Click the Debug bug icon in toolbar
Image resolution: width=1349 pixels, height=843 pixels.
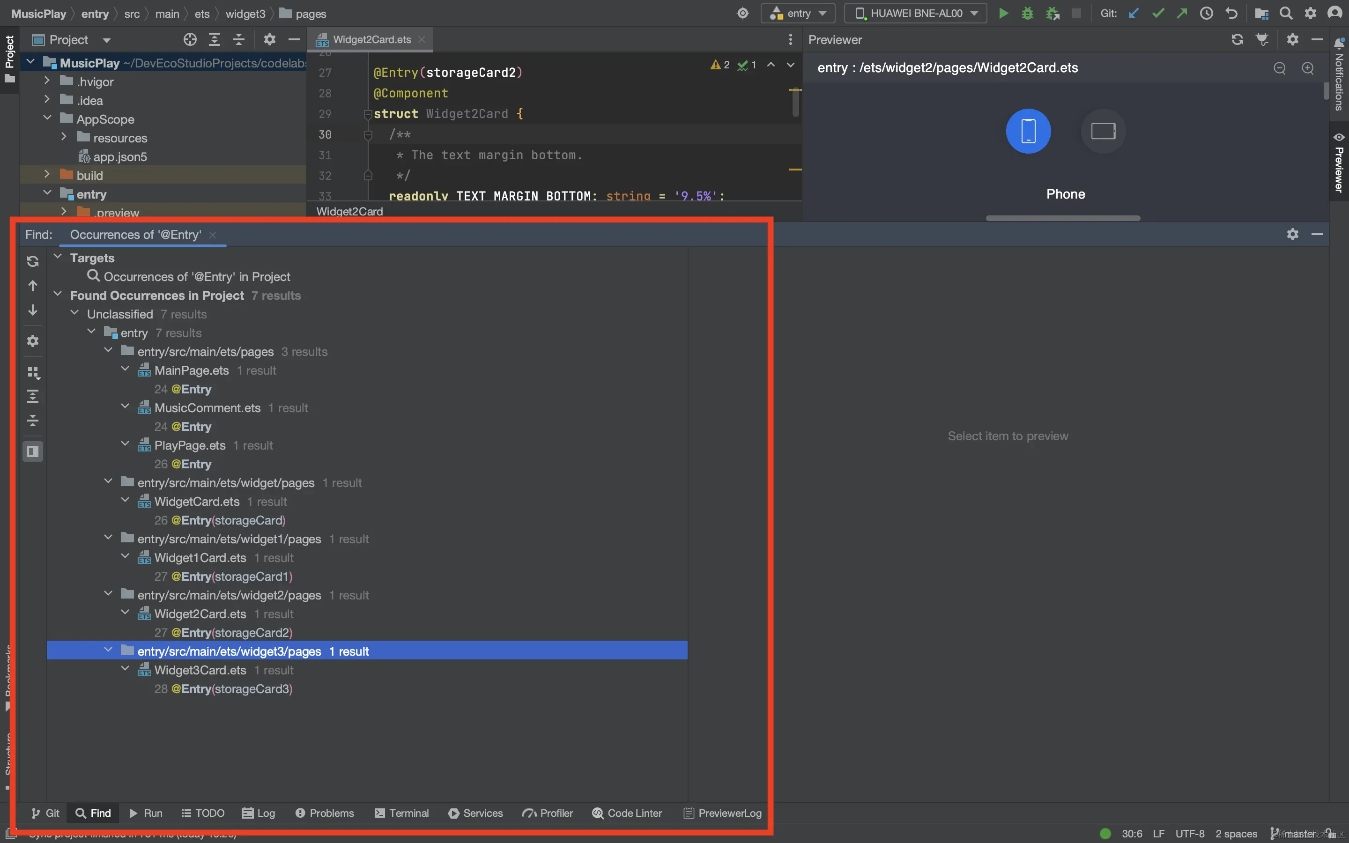click(x=1027, y=14)
